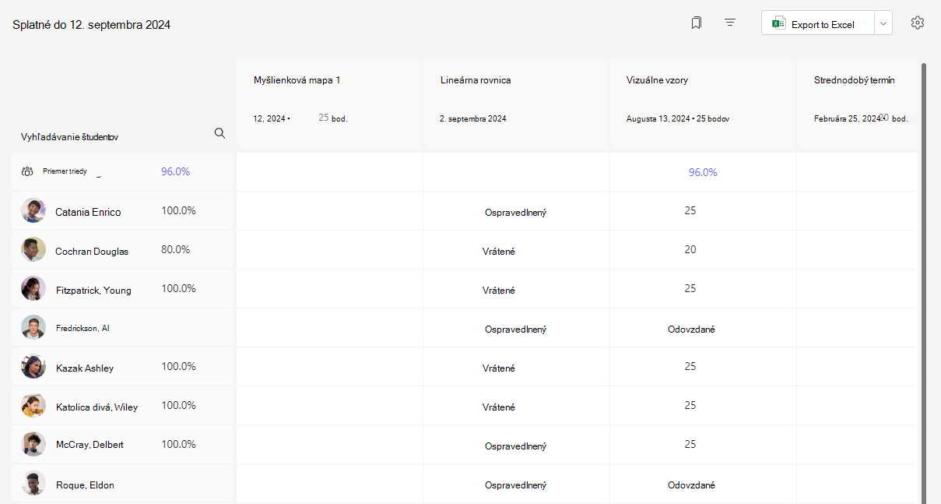Open Catania Enrico's avatar
Image resolution: width=941 pixels, height=504 pixels.
point(33,210)
